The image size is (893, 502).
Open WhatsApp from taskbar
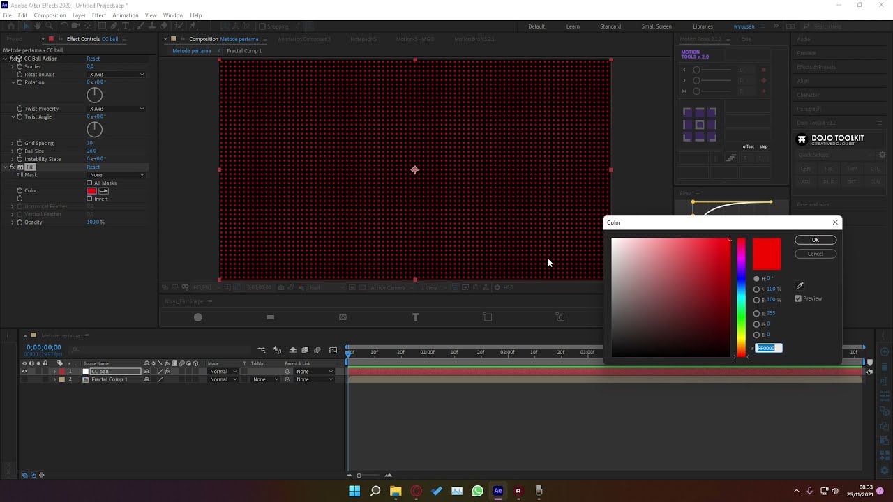pos(477,491)
